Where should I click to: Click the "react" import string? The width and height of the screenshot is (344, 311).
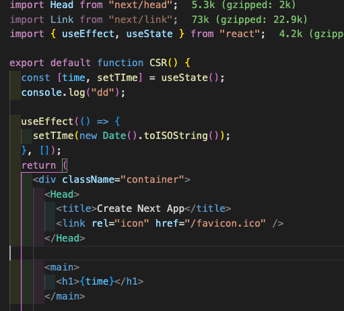[240, 34]
